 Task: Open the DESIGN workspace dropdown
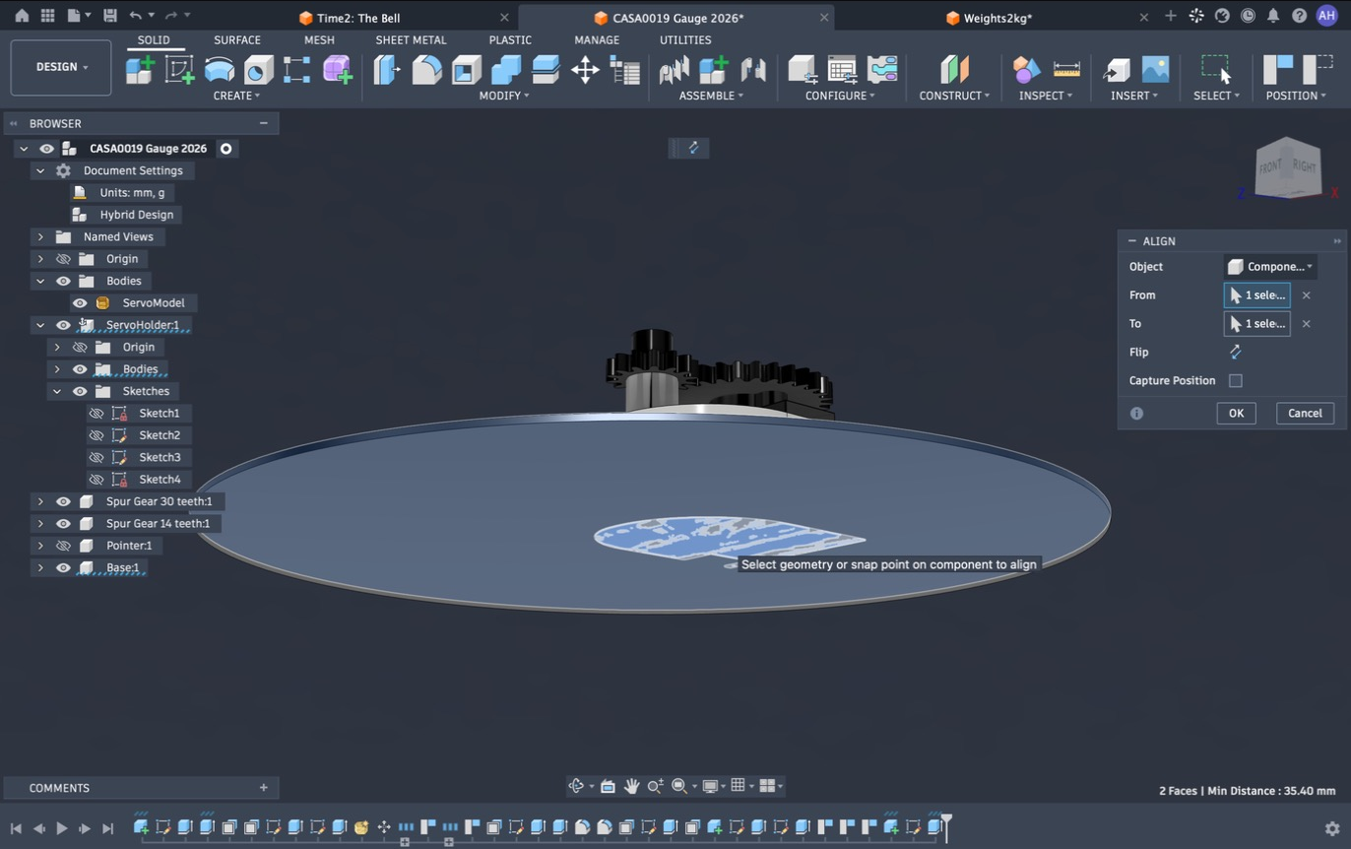click(61, 67)
